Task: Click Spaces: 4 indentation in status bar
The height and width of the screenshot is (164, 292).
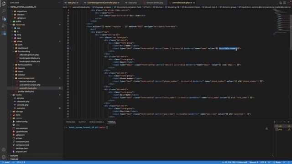Action: (x=254, y=162)
